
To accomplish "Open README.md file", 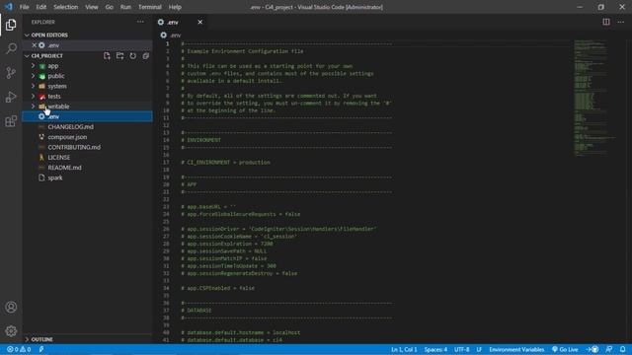I will (x=88, y=168).
